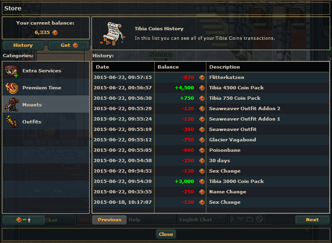Screen dimensions: 332x243
Task: Click the Extra Services chest icon
Action: [11, 71]
